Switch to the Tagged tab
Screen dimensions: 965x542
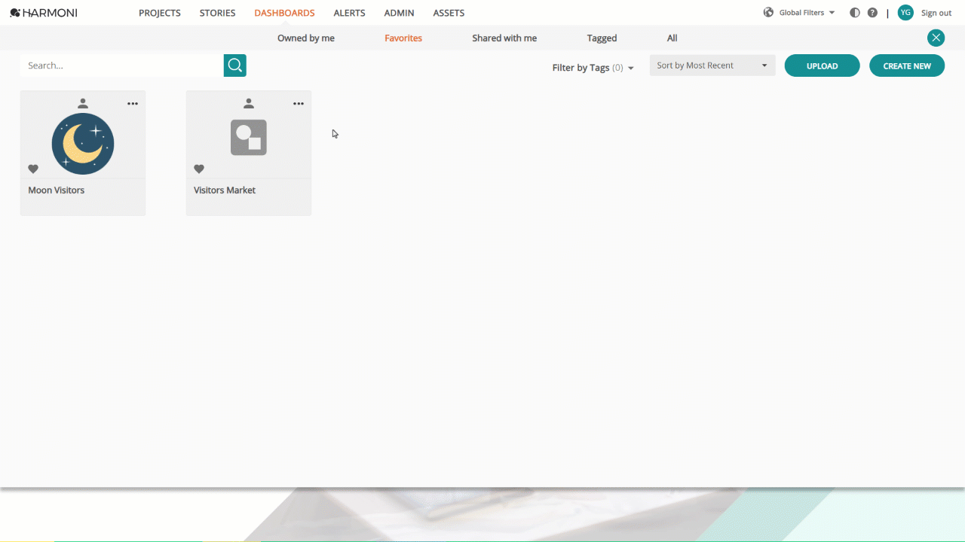coord(602,38)
